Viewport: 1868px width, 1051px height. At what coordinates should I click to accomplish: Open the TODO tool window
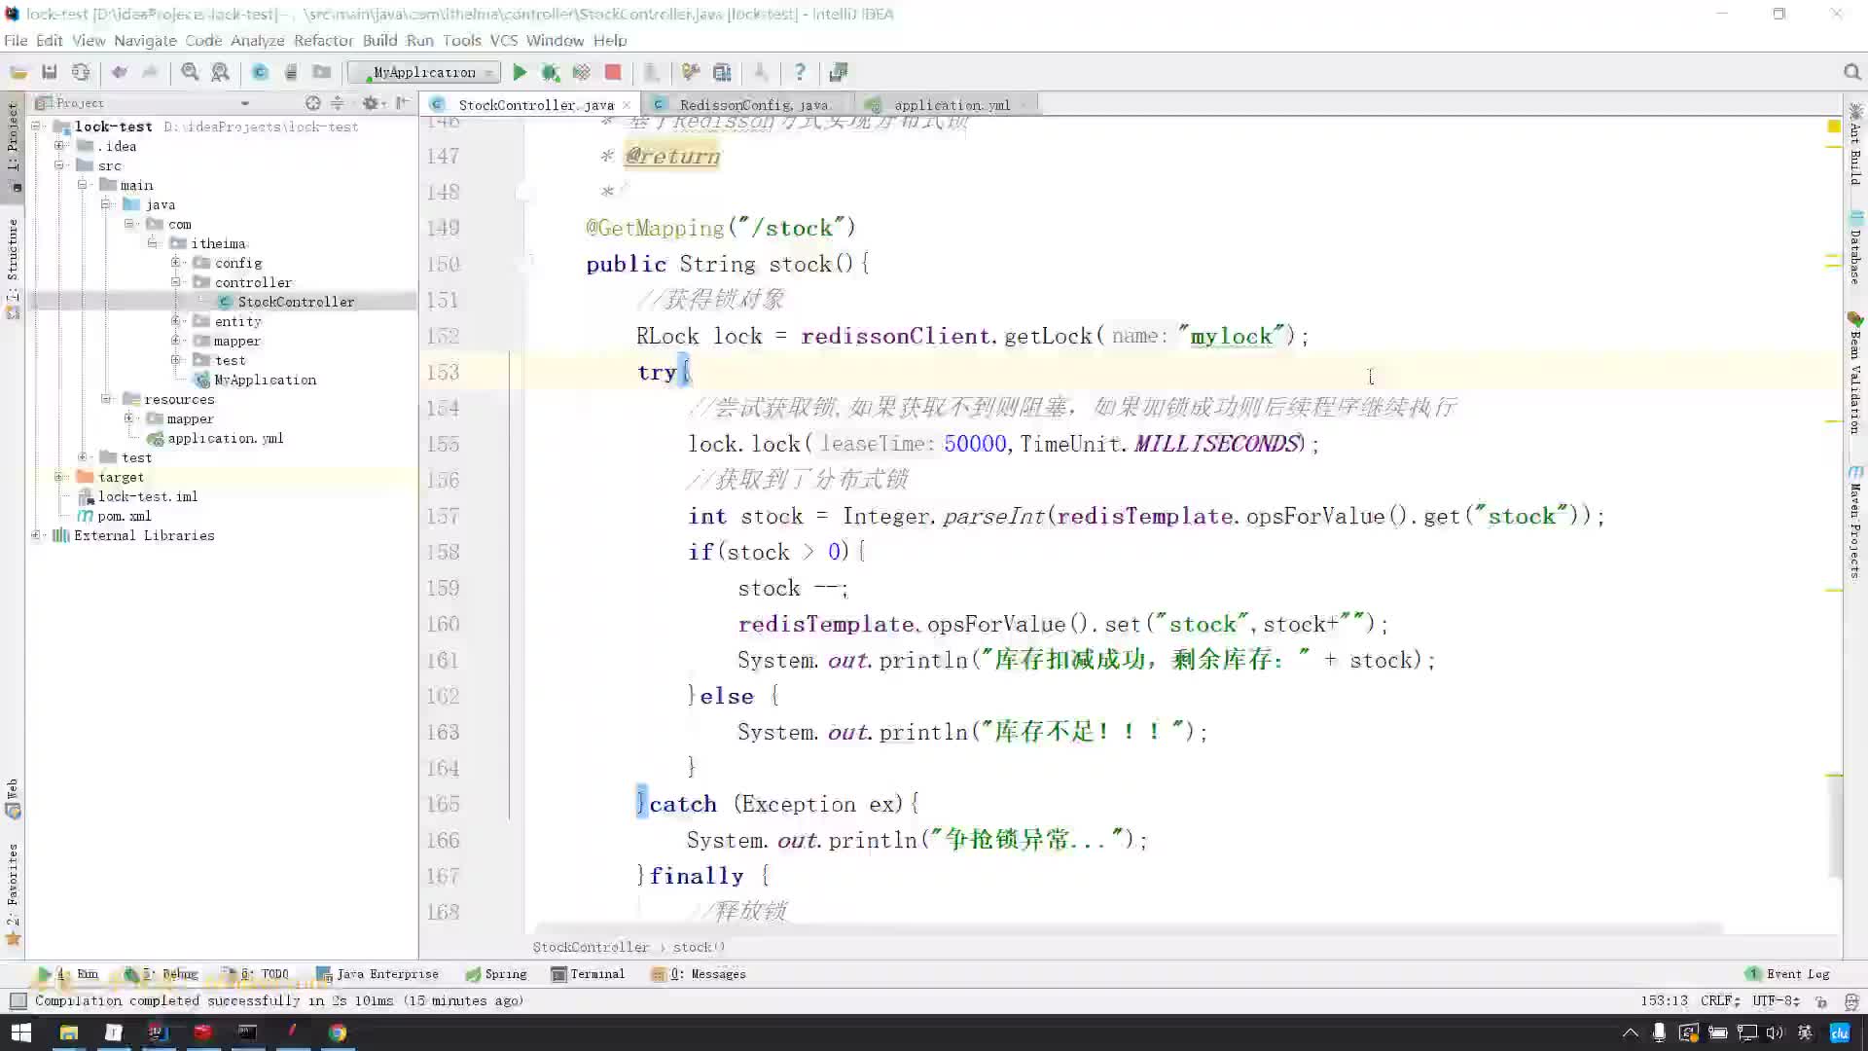point(257,974)
